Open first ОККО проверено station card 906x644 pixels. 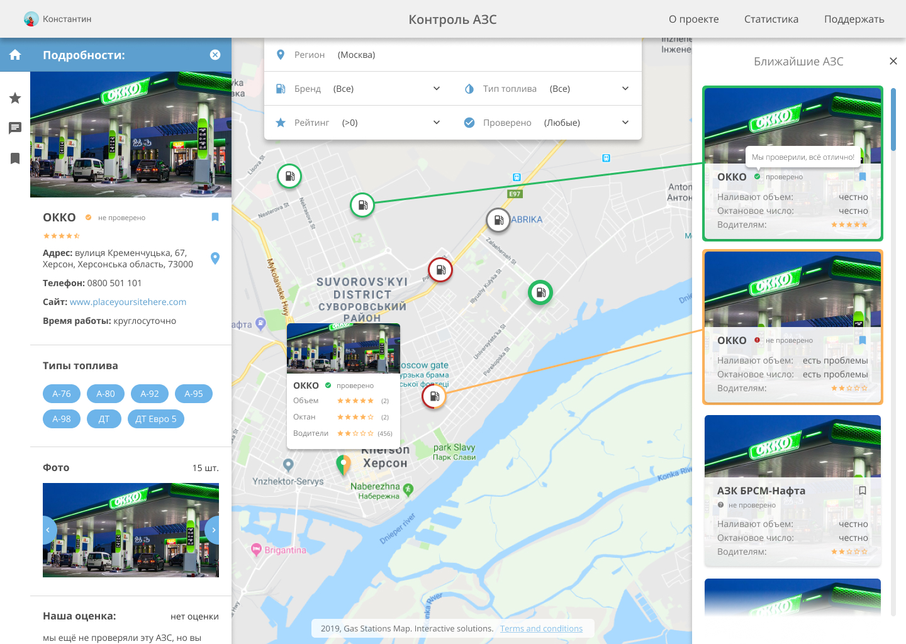click(793, 164)
